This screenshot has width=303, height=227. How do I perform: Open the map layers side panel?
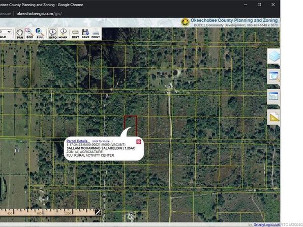click(274, 56)
